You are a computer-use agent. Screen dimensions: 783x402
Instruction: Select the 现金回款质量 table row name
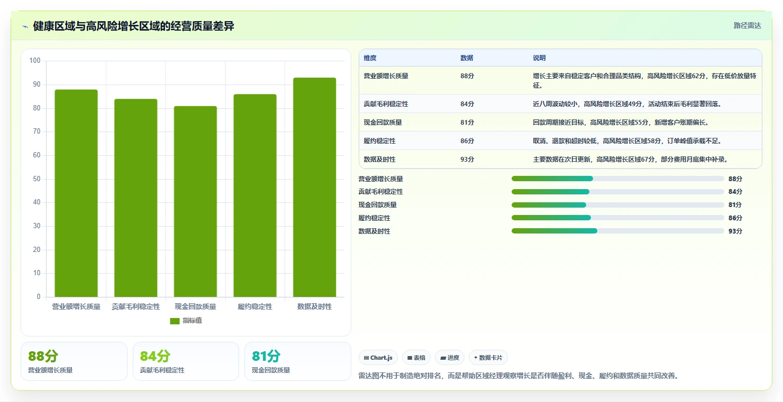pos(383,123)
